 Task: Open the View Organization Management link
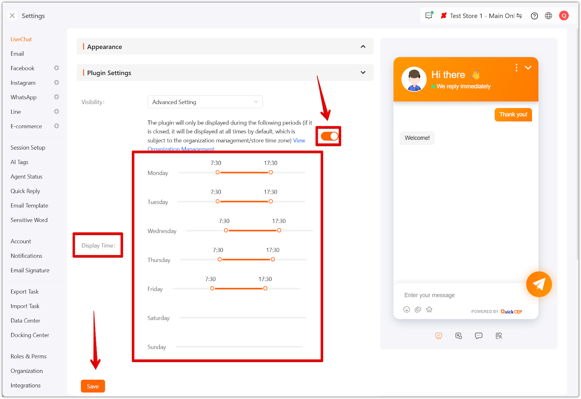(299, 141)
